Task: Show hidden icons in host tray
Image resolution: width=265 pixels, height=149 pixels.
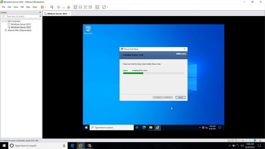Action: click(230, 146)
